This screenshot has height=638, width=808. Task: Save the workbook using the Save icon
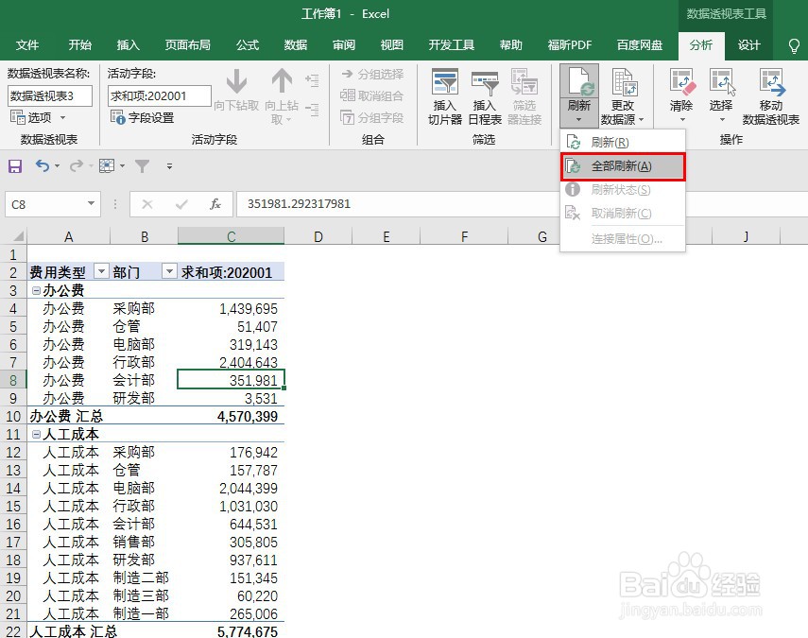[x=14, y=165]
